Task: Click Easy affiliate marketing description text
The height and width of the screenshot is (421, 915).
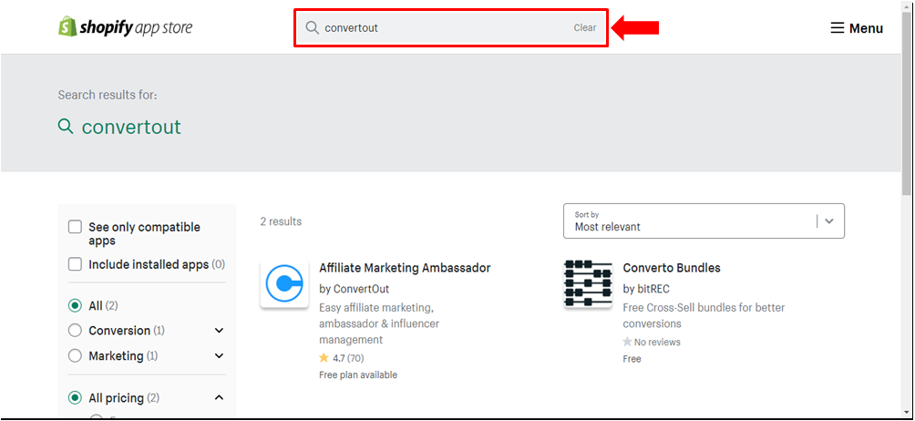Action: [379, 323]
